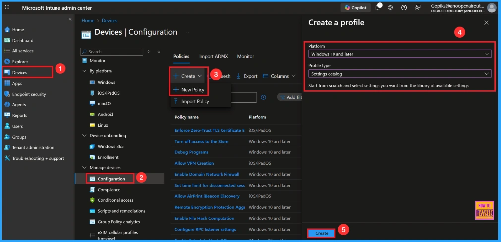Open Monitor in the devices menu
Image resolution: width=501 pixels, height=242 pixels.
97,61
